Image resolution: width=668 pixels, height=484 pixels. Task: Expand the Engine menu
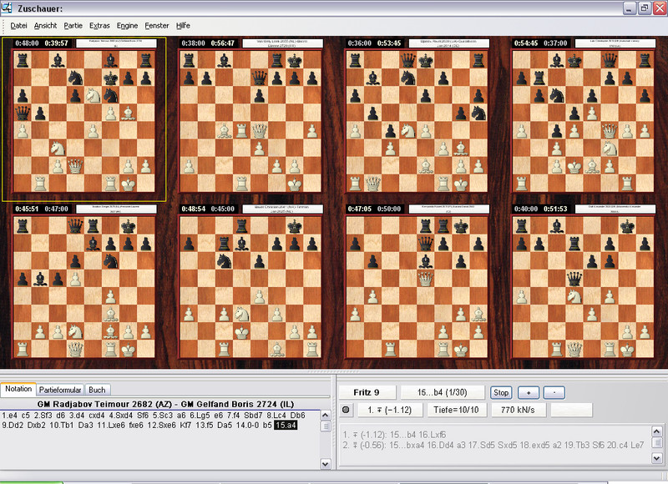pos(128,26)
